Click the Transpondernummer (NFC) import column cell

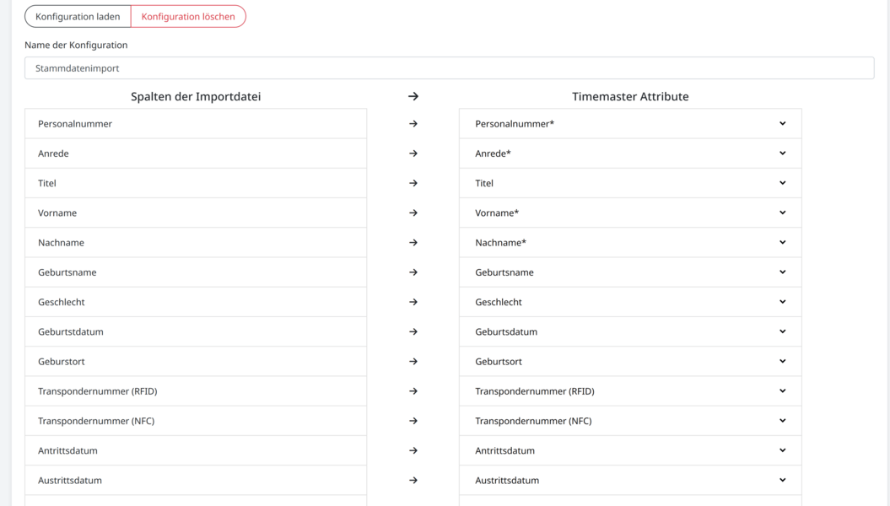tap(196, 421)
